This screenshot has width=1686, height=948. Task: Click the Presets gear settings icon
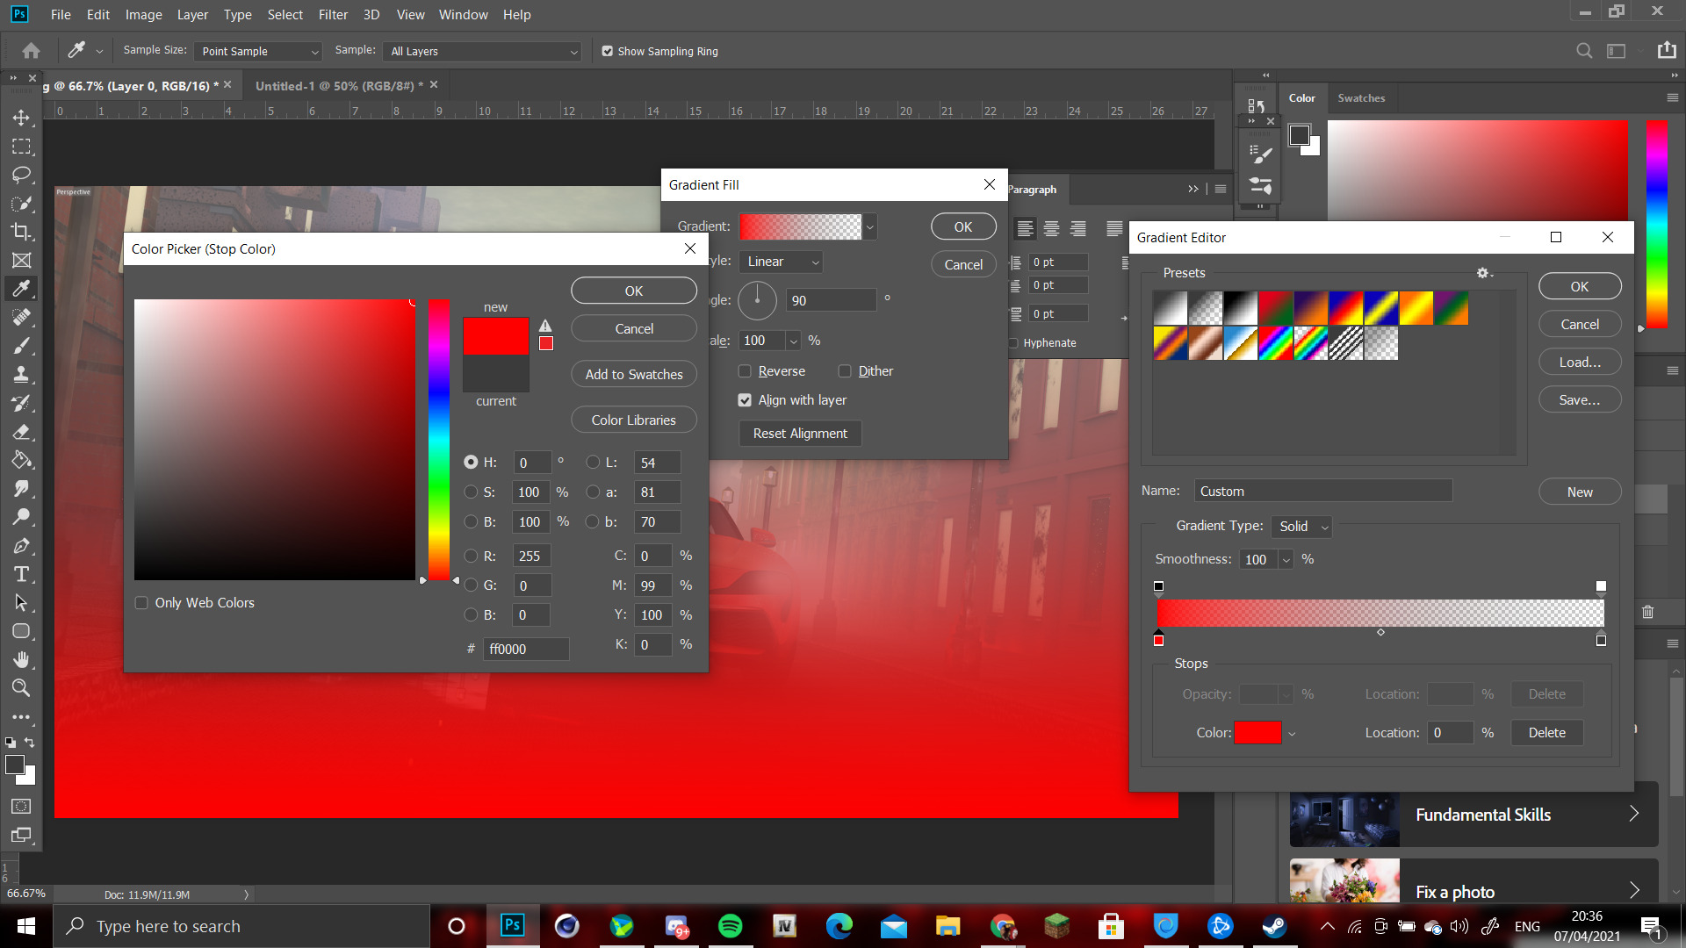(x=1482, y=273)
